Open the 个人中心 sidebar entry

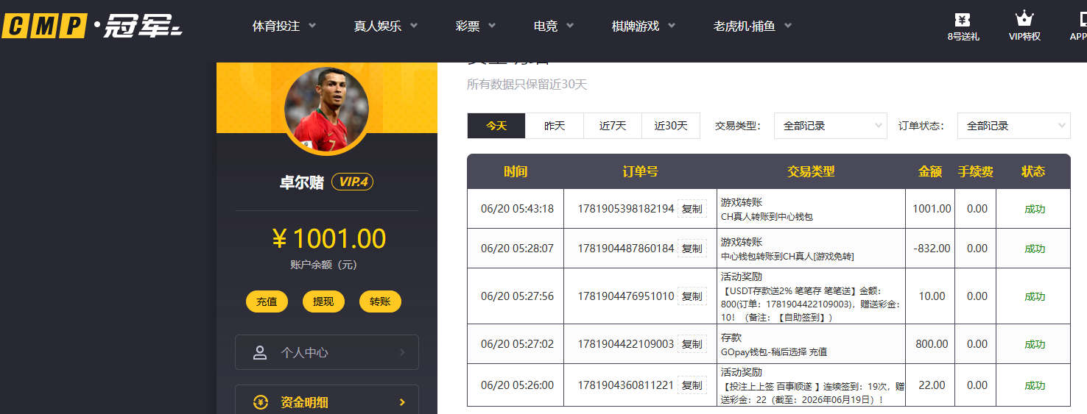pyautogui.click(x=327, y=352)
